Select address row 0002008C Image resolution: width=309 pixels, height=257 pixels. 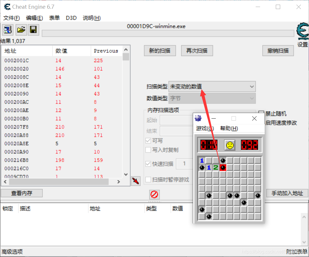[x=62, y=77]
